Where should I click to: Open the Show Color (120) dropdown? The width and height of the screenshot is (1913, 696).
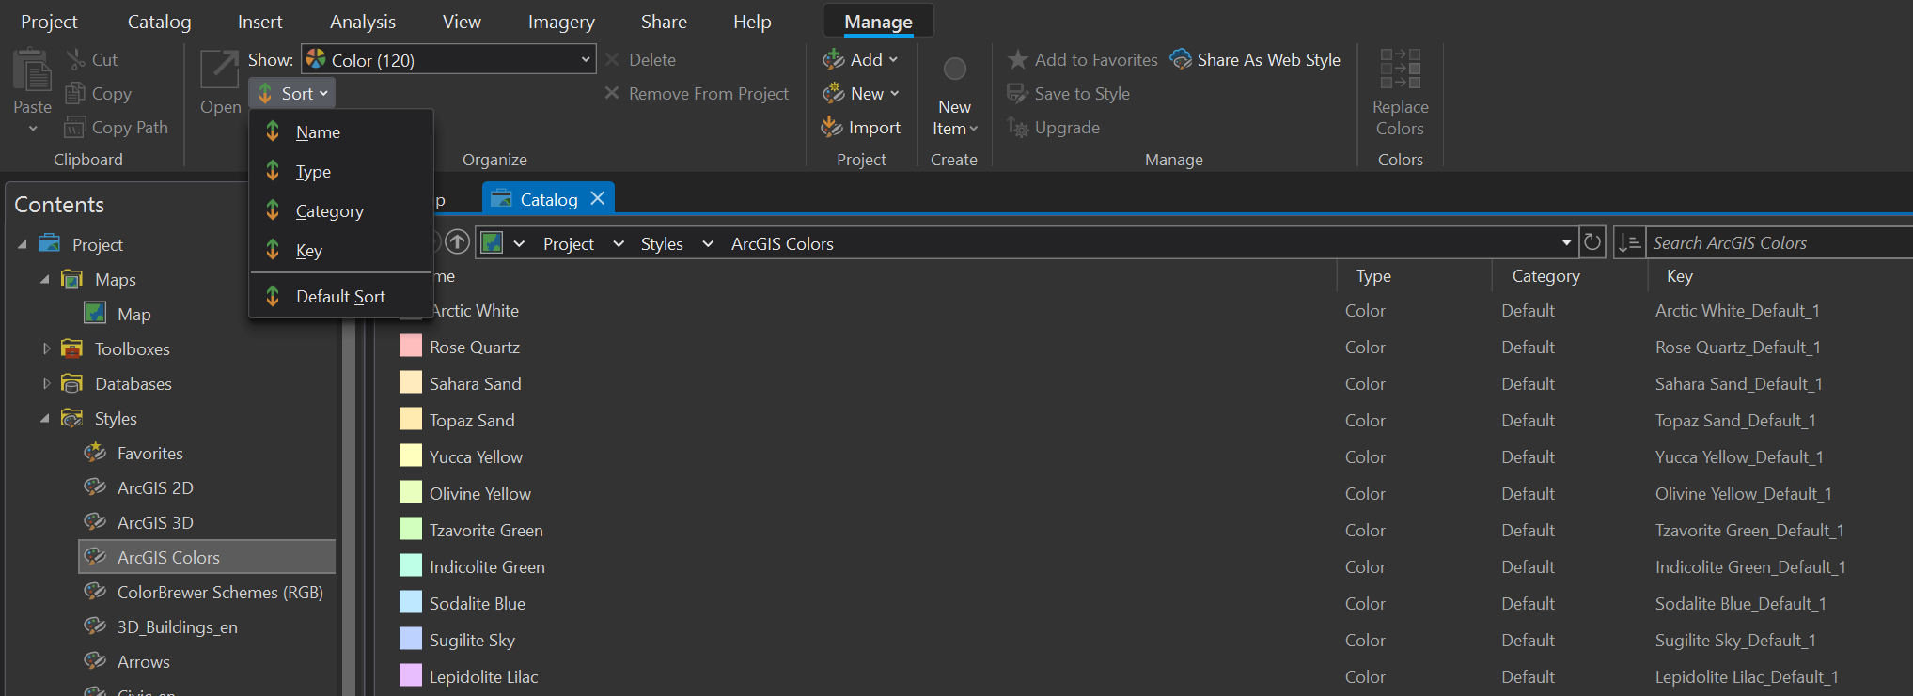(448, 59)
